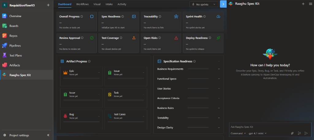The height and width of the screenshot is (140, 314).
Task: Switch to the Workflows tab
Action: [82, 4]
